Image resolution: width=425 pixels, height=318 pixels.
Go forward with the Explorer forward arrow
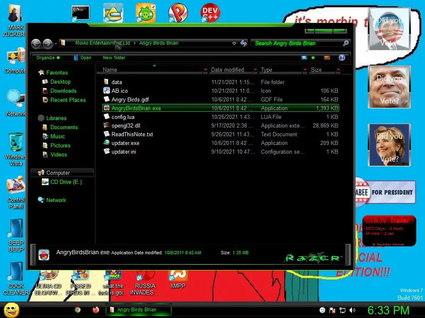click(48, 43)
